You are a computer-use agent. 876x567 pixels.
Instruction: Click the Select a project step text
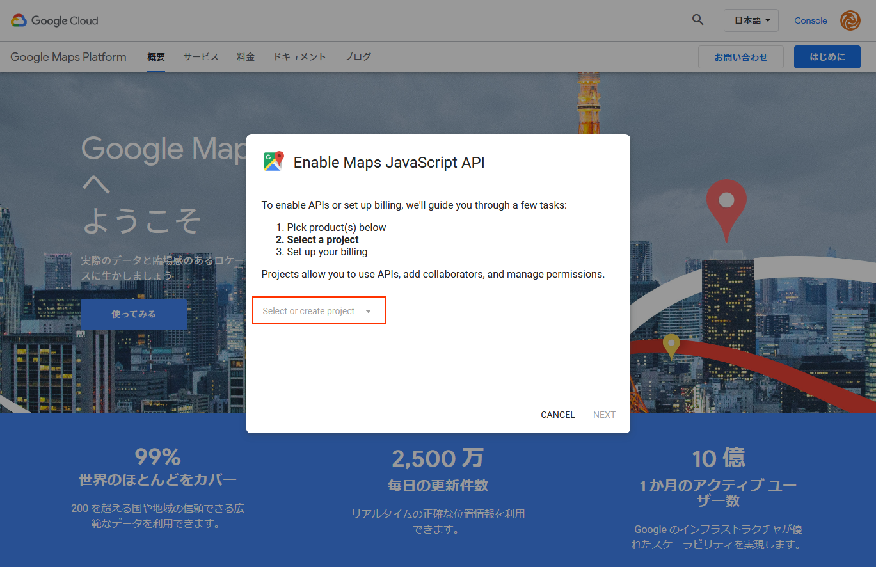coord(323,239)
